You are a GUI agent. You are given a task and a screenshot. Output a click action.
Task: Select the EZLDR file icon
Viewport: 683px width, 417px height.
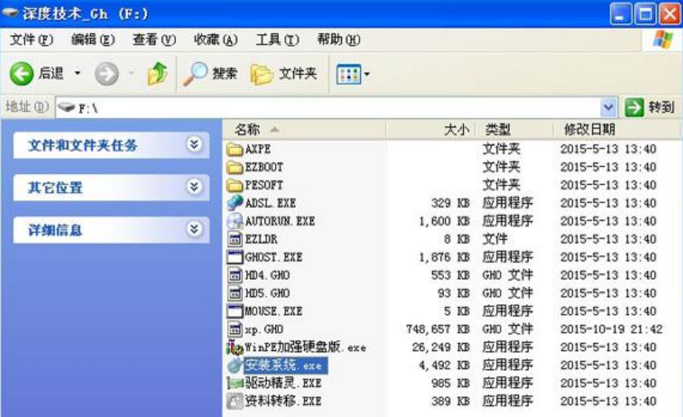tap(235, 239)
